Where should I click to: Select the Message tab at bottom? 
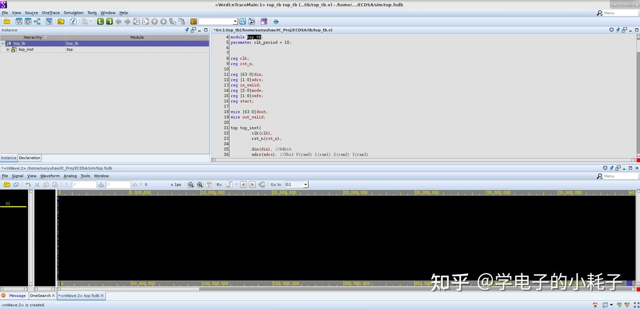[x=17, y=296]
